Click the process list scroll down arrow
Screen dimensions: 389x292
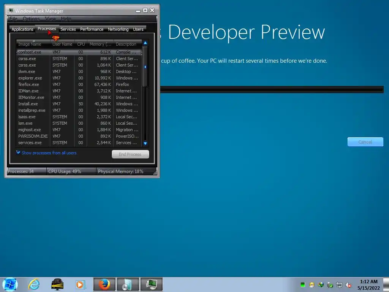(x=145, y=143)
